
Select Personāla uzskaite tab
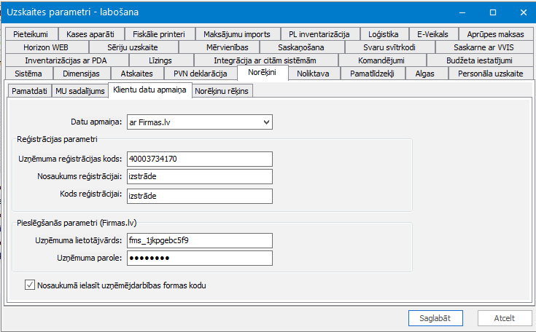pos(491,74)
